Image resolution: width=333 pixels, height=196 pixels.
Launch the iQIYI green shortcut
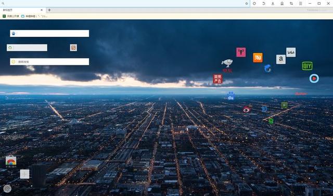pyautogui.click(x=307, y=66)
